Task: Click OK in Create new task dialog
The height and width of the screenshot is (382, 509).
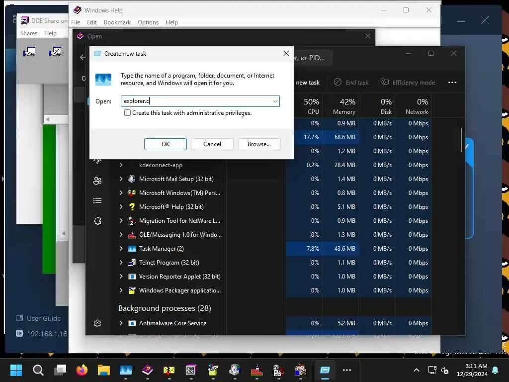Action: tap(166, 144)
